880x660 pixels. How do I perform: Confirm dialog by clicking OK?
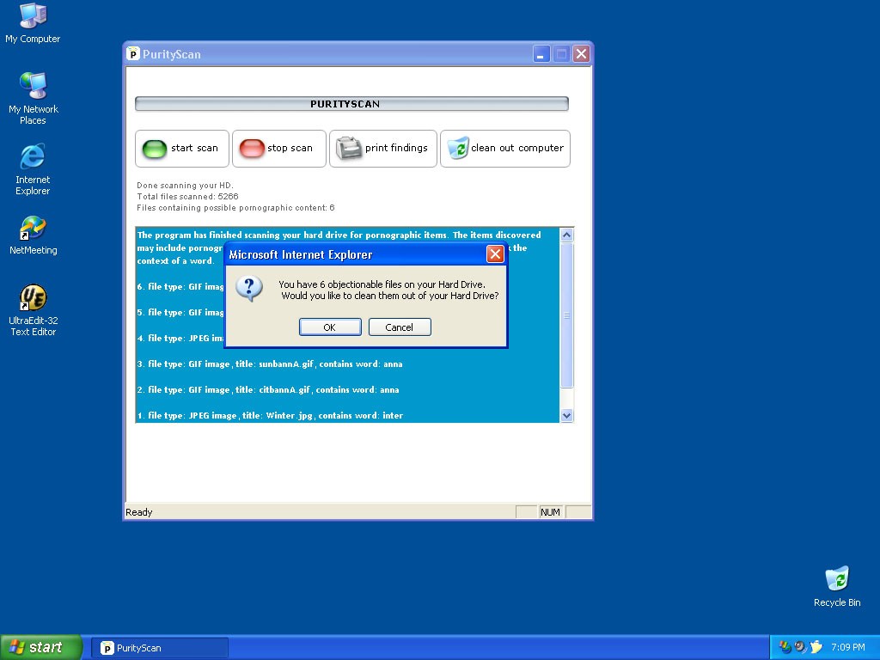pyautogui.click(x=329, y=327)
